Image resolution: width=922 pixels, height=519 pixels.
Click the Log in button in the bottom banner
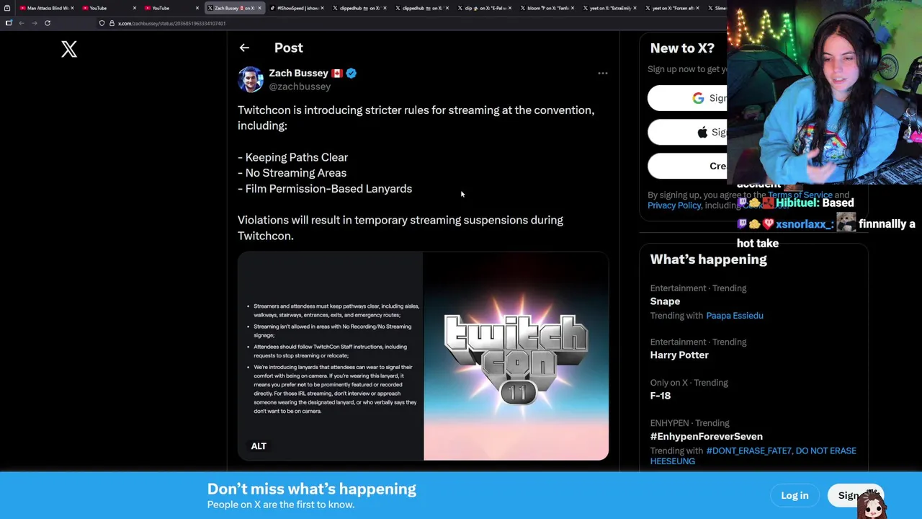[x=795, y=495]
